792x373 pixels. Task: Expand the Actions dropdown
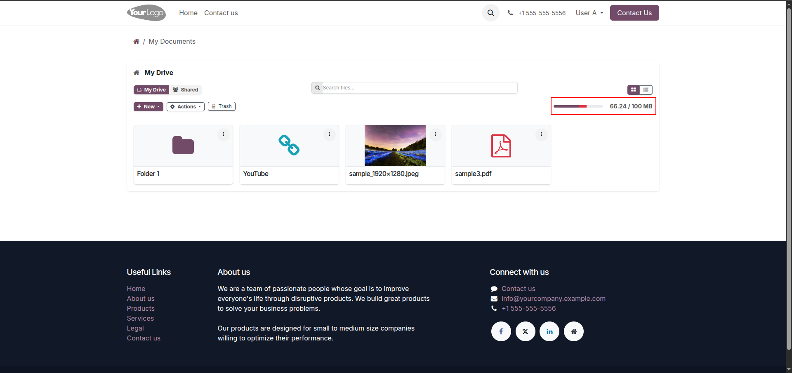[x=186, y=107]
